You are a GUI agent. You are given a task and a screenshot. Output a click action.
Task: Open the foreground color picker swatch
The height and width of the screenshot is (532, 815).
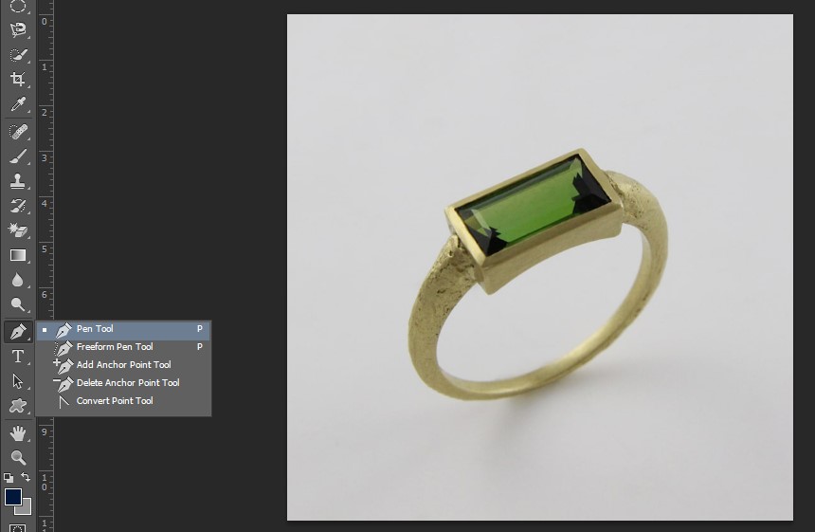12,497
